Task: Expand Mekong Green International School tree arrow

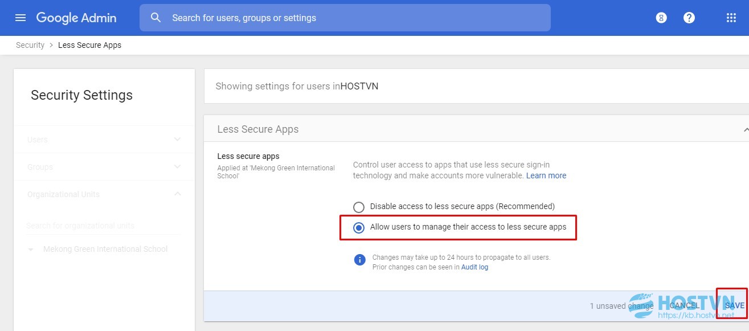Action: tap(31, 250)
